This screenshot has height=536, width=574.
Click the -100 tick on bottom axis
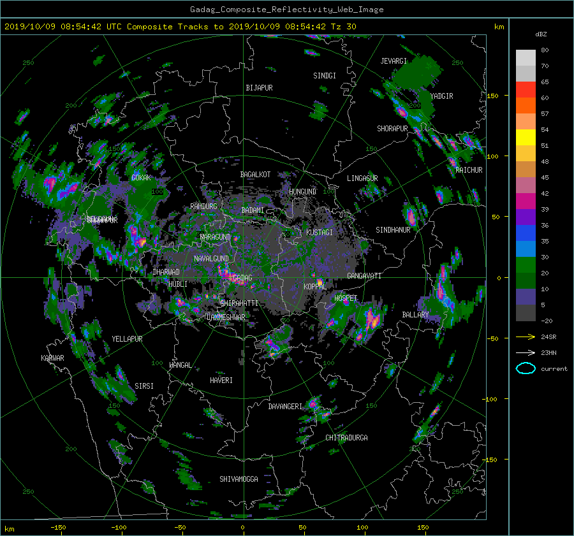(x=119, y=527)
